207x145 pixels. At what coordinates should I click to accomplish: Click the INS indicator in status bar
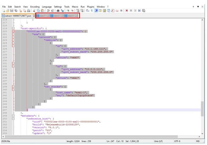198,141
